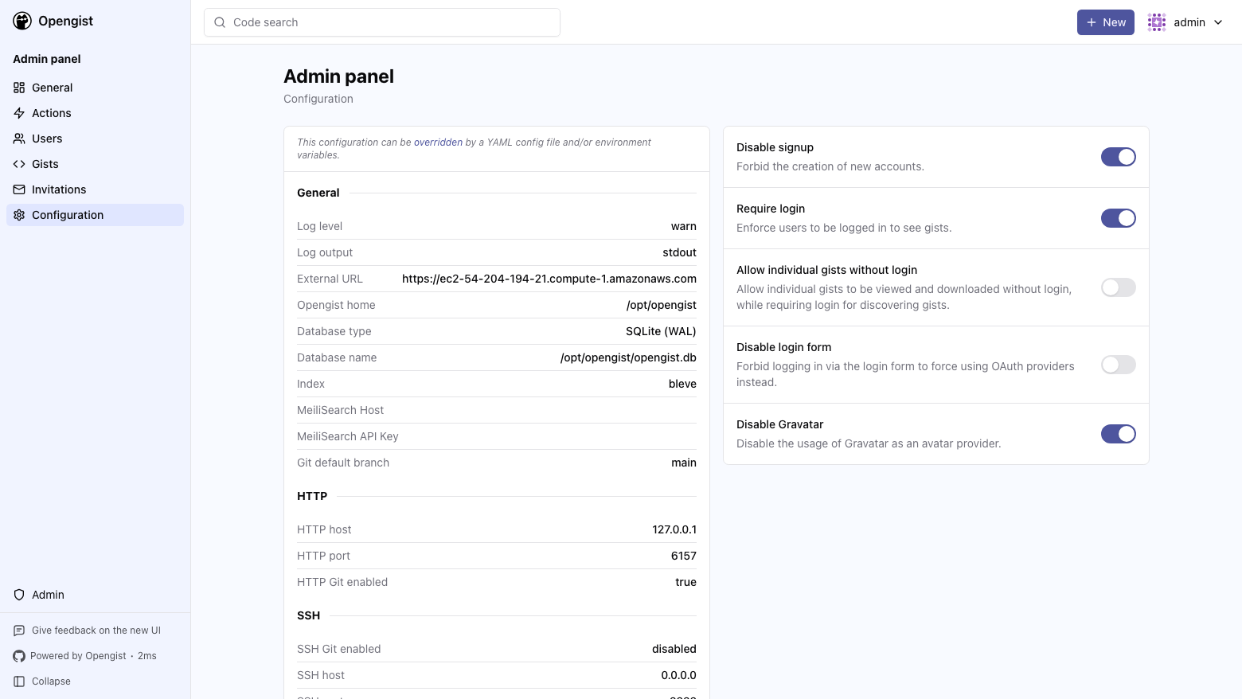
Task: Click the Users people icon
Action: [x=19, y=139]
